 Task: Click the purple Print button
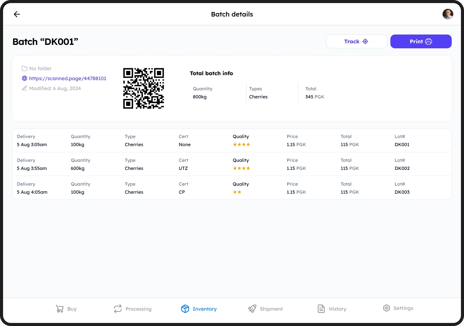(x=421, y=41)
